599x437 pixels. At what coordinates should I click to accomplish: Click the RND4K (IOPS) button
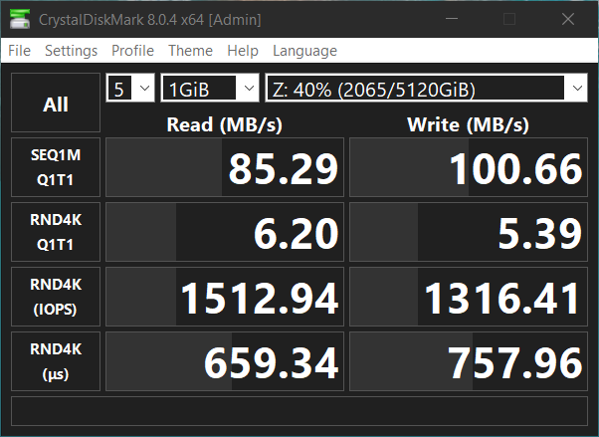56,297
